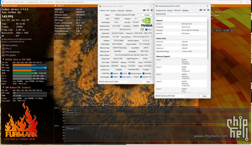Click the camera icon in Advanced GPU-Z window
The width and height of the screenshot is (252, 145).
200,10
